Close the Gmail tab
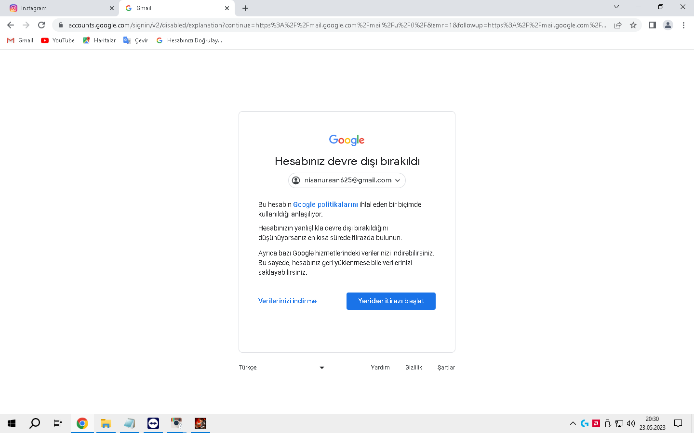The height and width of the screenshot is (433, 694). click(x=227, y=8)
